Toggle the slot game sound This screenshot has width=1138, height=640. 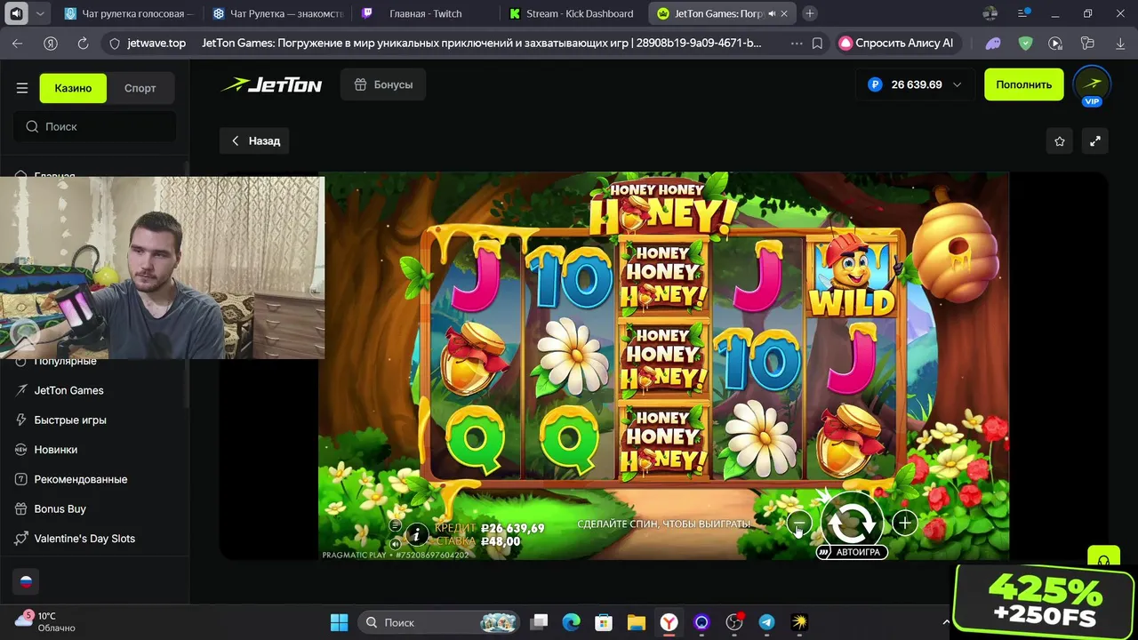click(396, 543)
